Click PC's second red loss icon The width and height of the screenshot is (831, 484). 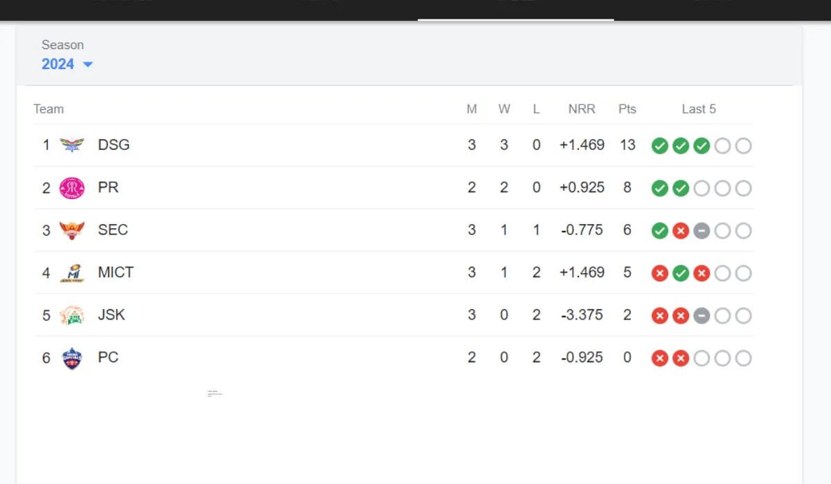(681, 358)
